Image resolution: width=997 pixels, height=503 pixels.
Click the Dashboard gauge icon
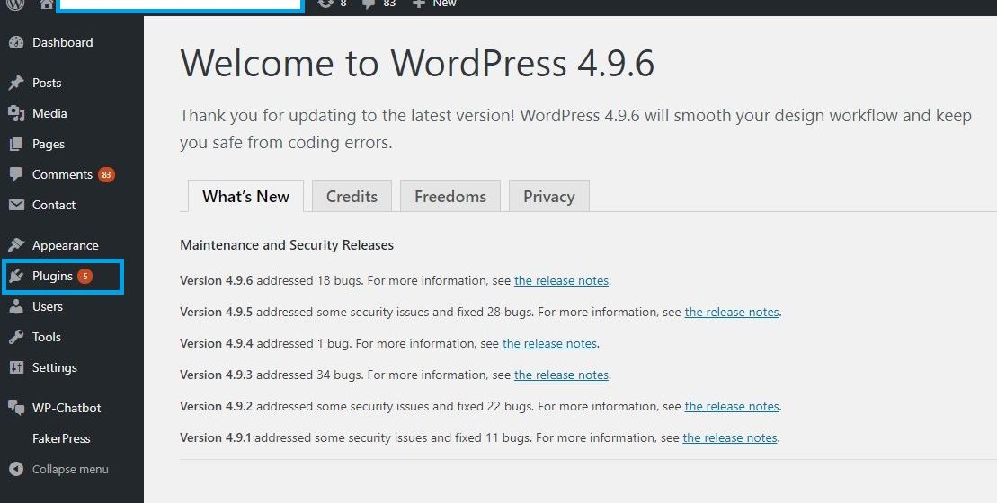tap(16, 42)
